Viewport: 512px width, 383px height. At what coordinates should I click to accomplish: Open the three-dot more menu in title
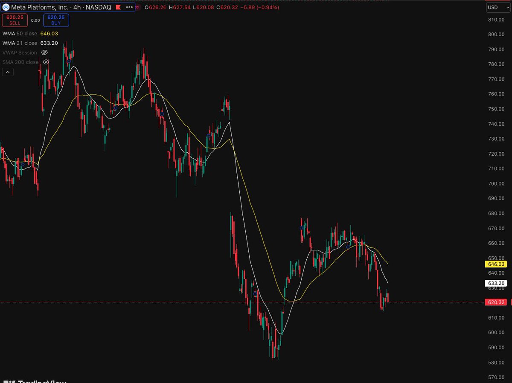[x=129, y=7]
